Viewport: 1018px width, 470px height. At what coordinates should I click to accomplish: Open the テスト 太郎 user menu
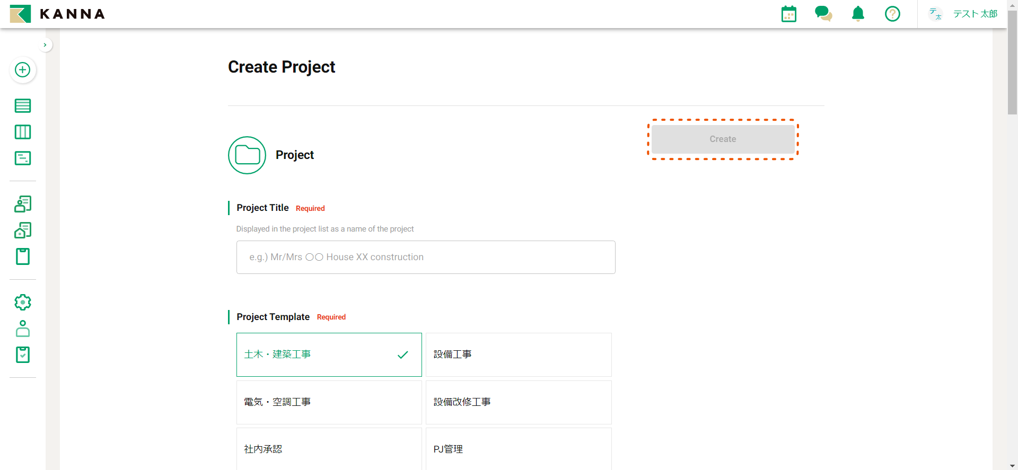point(963,14)
